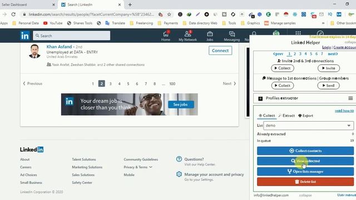Click the Profiles extractor icon
Viewport: 356px width, 200px height.
point(260,98)
